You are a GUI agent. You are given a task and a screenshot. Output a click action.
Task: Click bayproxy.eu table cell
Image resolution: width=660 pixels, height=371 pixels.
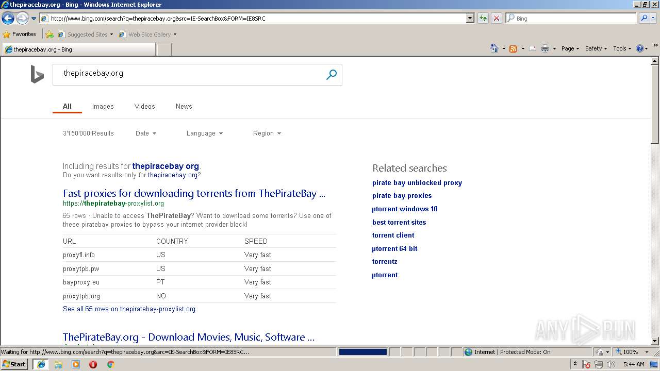[x=81, y=282]
